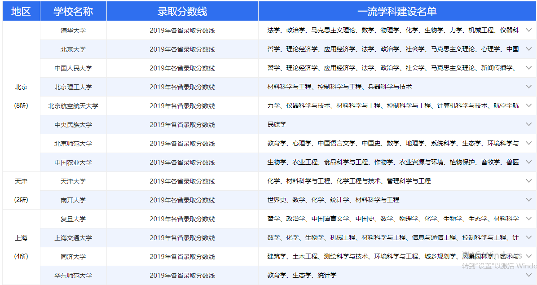Click the school name 中国人民大学
Screen dimensions: 537x285
click(73, 68)
